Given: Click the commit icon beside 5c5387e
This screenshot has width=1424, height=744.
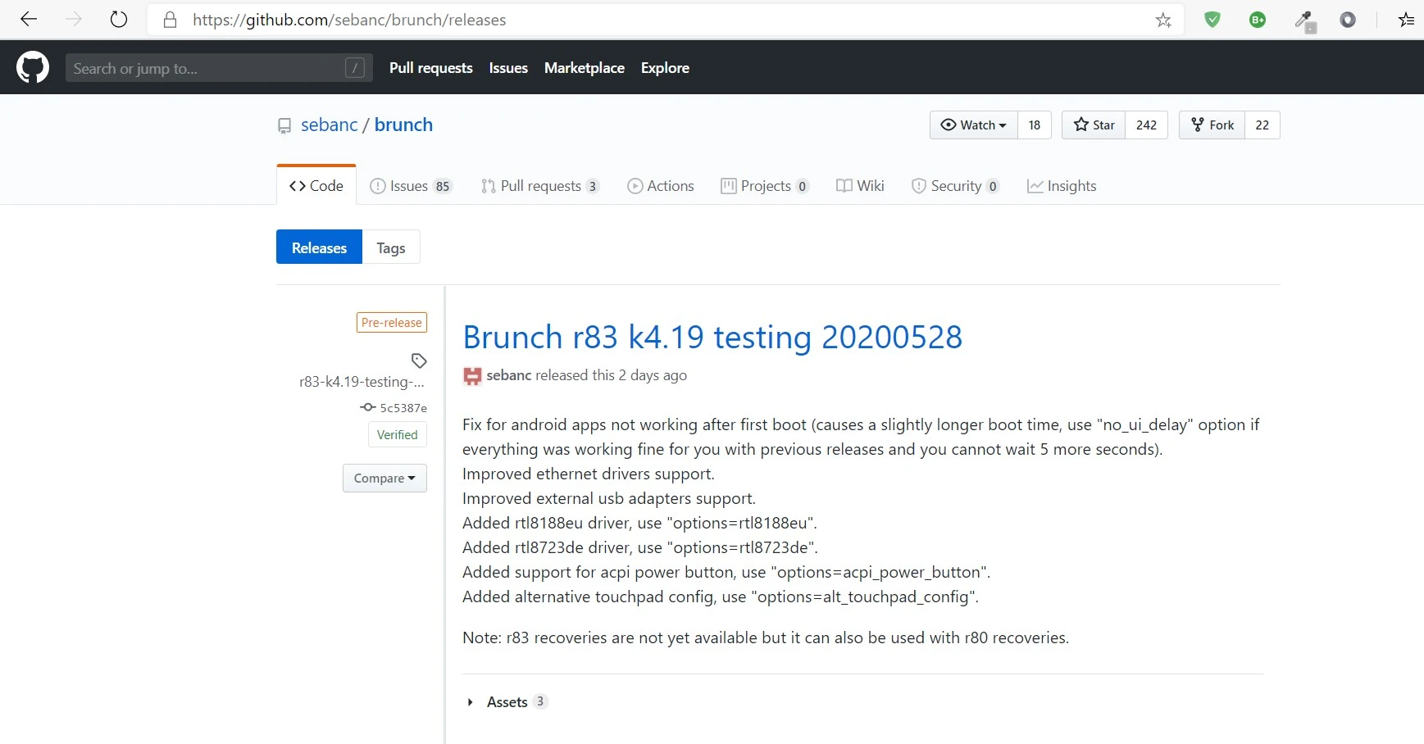Looking at the screenshot, I should pyautogui.click(x=368, y=407).
